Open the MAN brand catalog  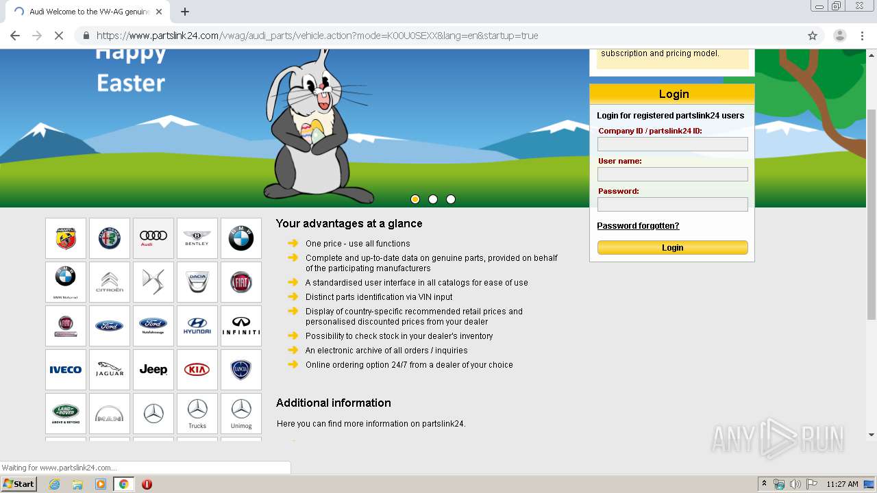pos(110,414)
